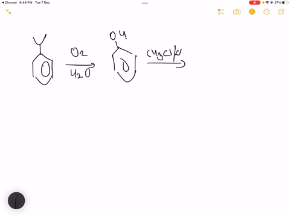Tap the floating pen tool button

[16, 201]
